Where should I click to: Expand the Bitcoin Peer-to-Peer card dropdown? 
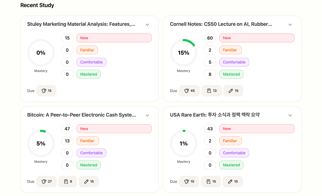tap(147, 115)
